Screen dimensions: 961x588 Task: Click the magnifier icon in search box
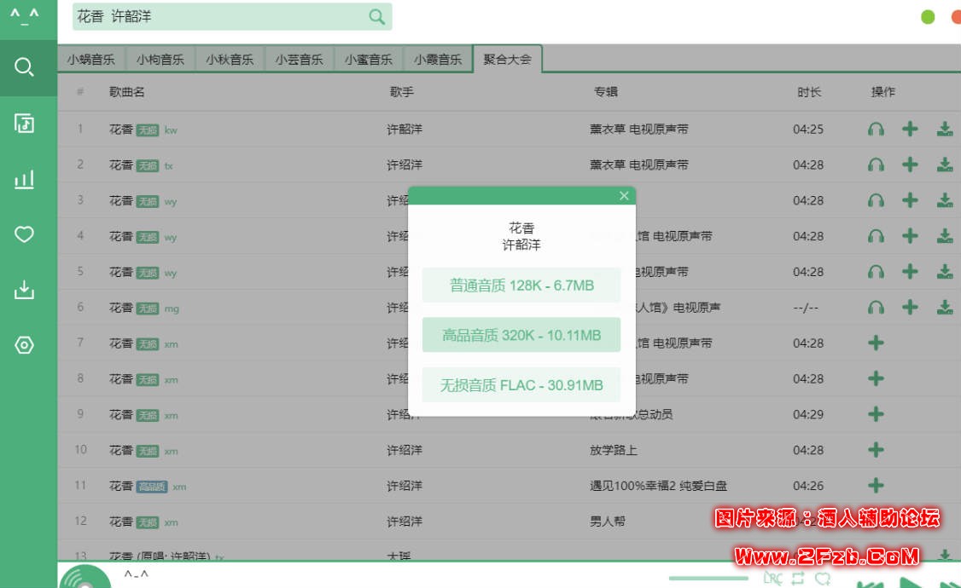(x=376, y=17)
